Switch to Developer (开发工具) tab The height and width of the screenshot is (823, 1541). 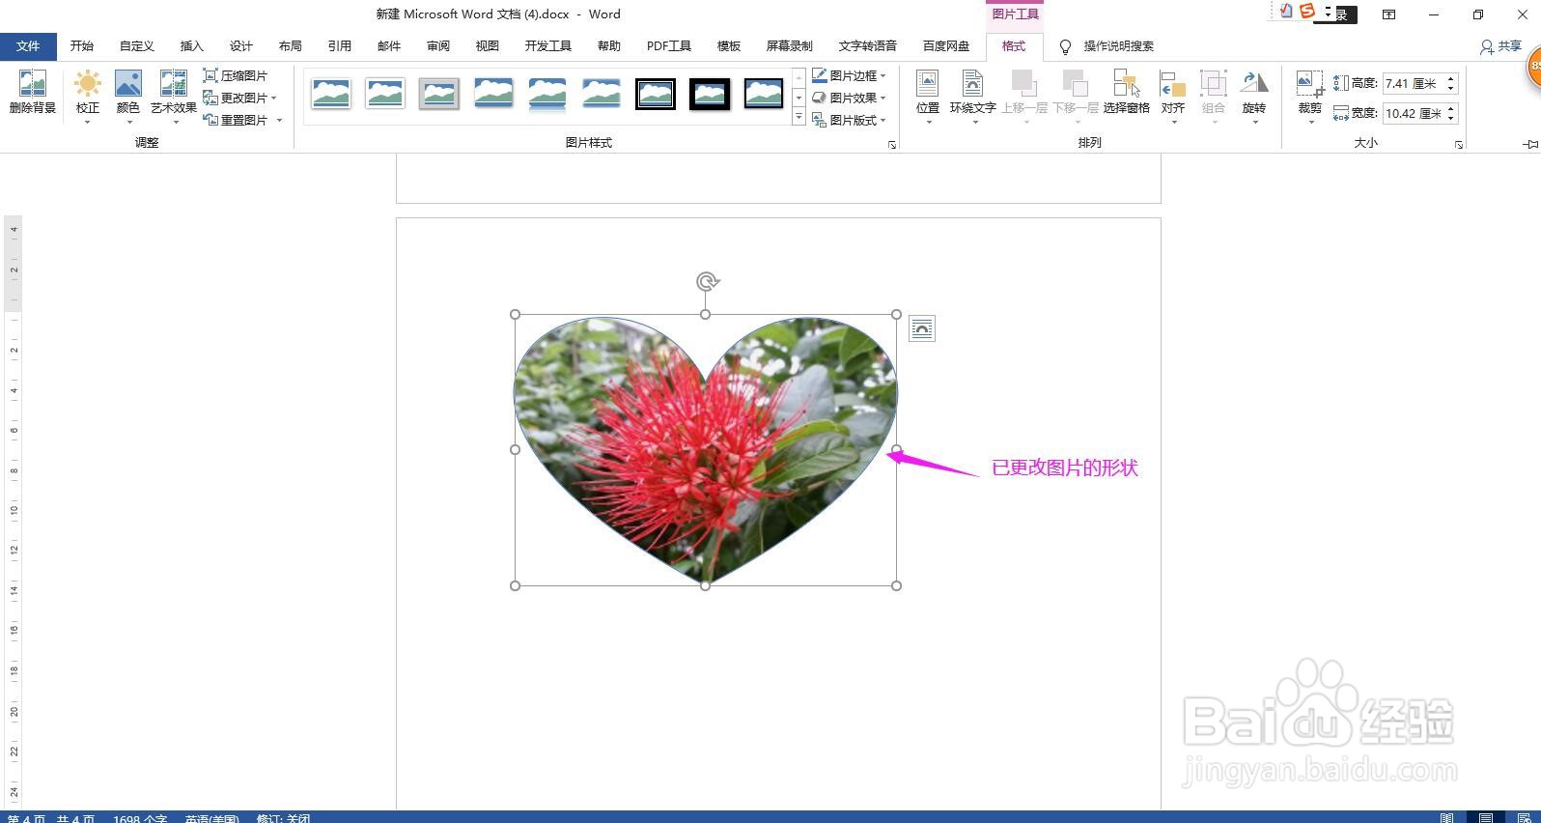click(548, 46)
